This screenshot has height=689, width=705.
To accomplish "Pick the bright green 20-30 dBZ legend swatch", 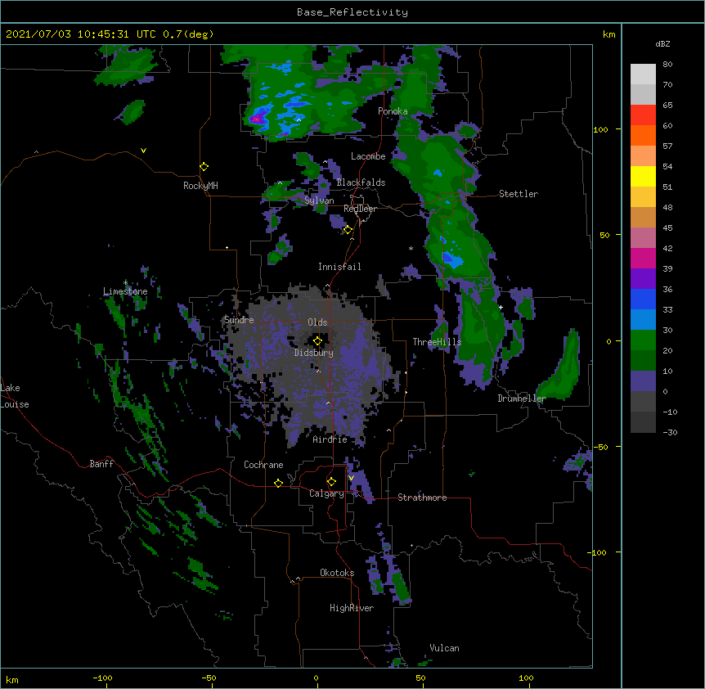I will [643, 340].
